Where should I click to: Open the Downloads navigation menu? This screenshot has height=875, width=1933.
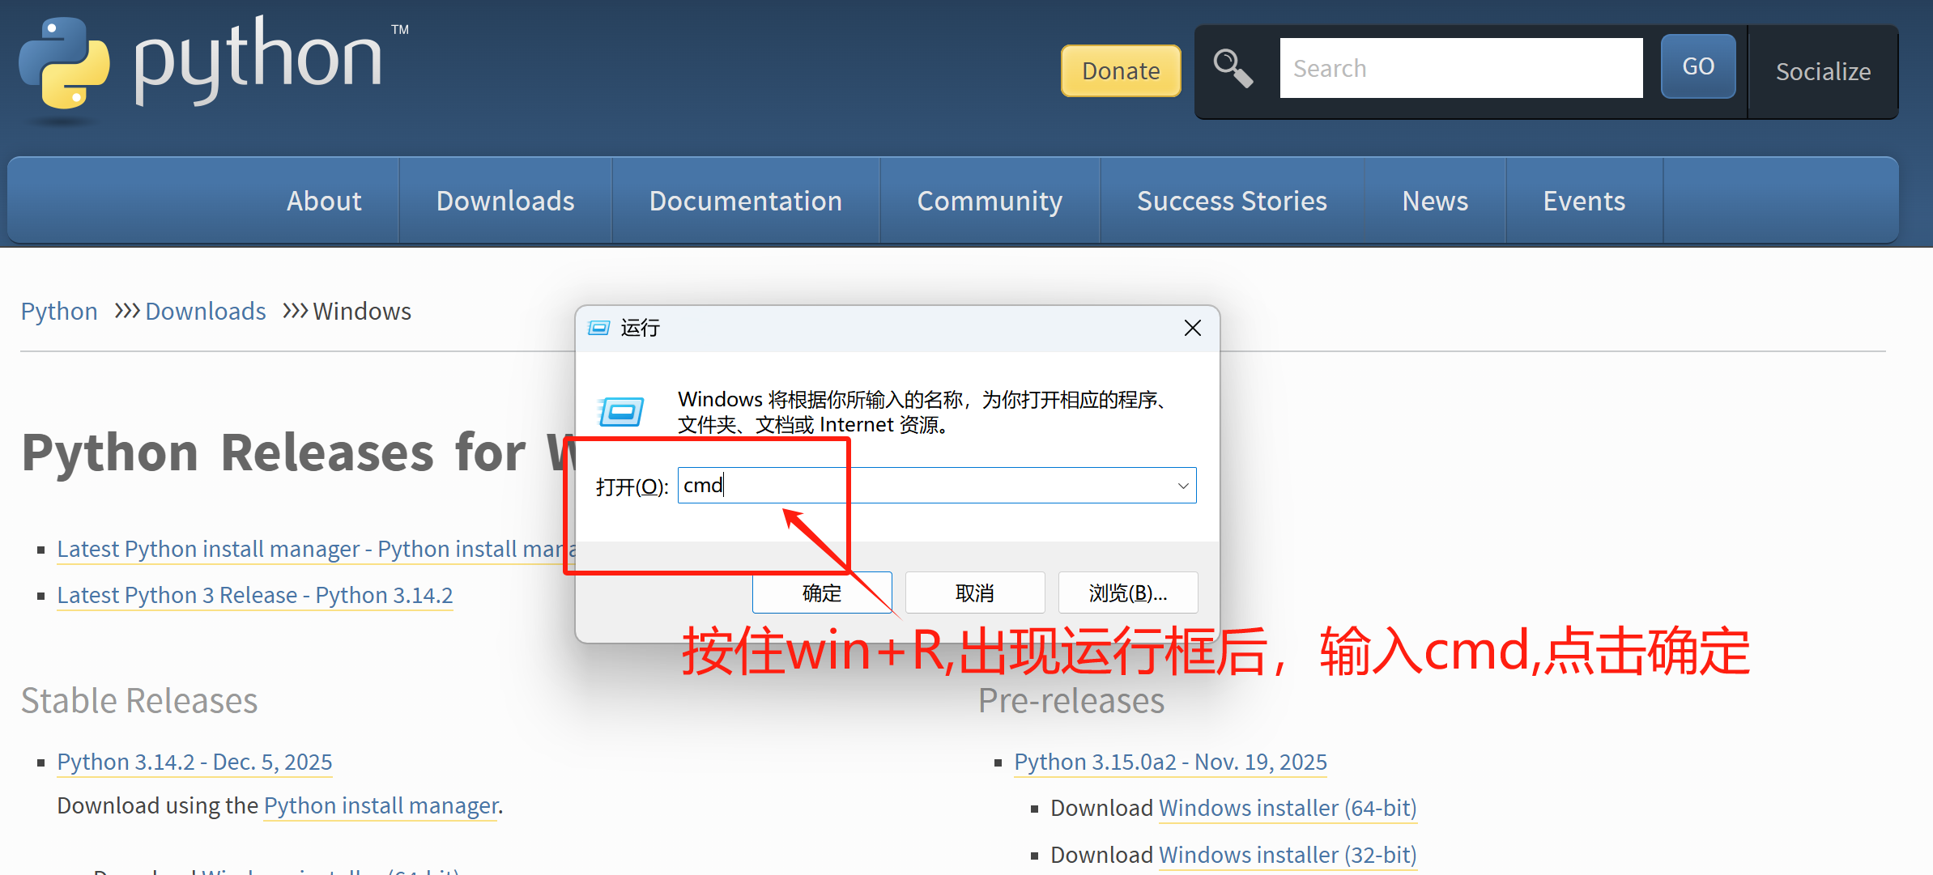coord(505,201)
